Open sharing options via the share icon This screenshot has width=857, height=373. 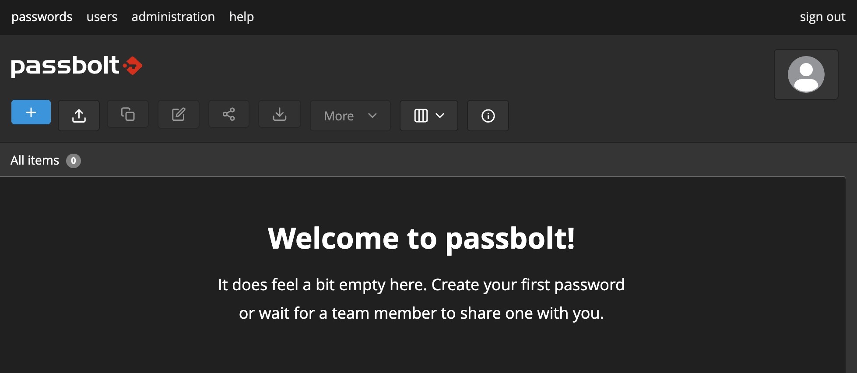tap(228, 114)
